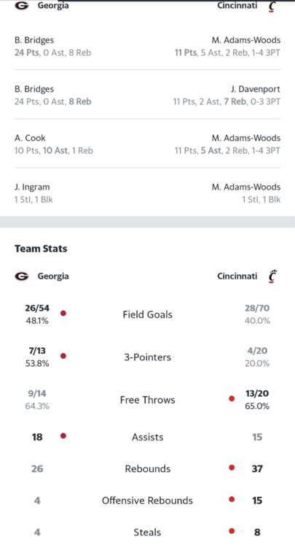
Task: Click the Georgia logo at top header
Action: pos(22,6)
